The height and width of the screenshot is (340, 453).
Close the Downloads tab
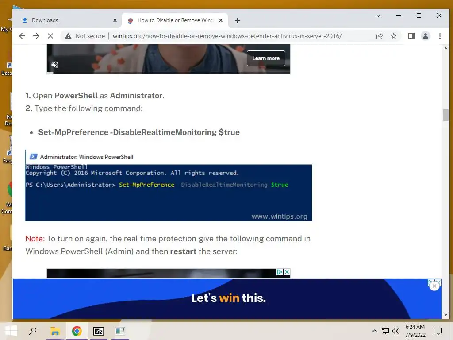(x=115, y=20)
